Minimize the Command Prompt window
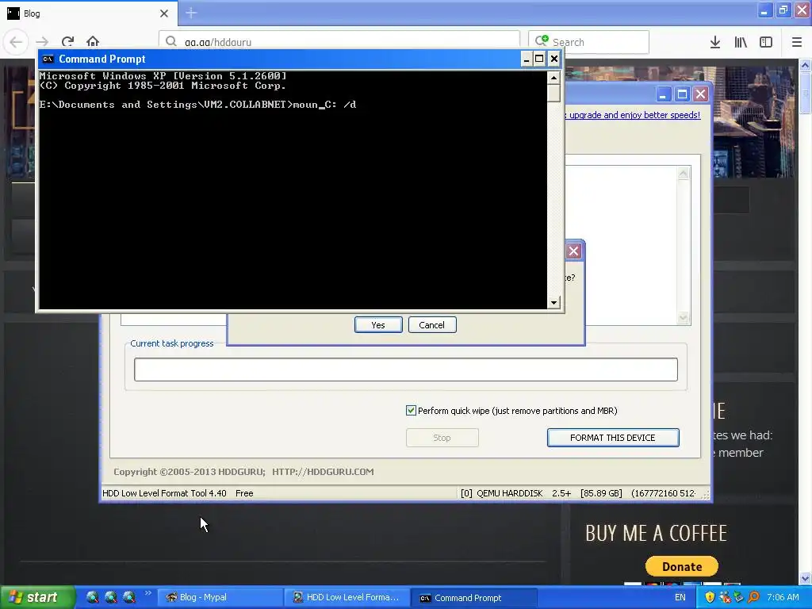Viewport: 812px width, 609px height. [527, 59]
